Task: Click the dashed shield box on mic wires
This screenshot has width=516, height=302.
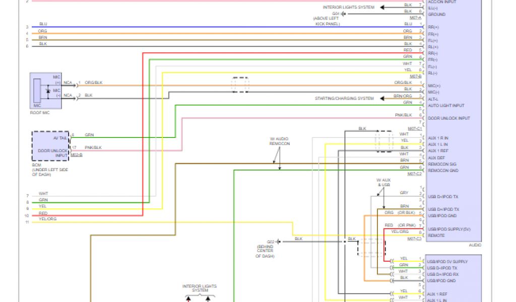Action: pyautogui.click(x=240, y=85)
